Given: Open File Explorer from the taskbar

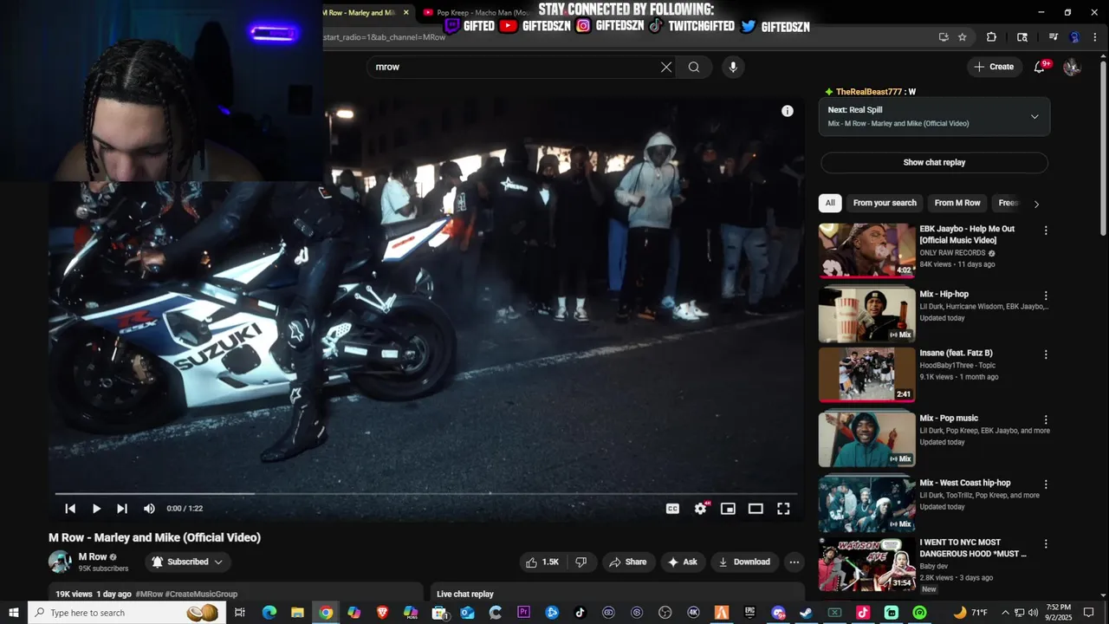Looking at the screenshot, I should coord(297,613).
